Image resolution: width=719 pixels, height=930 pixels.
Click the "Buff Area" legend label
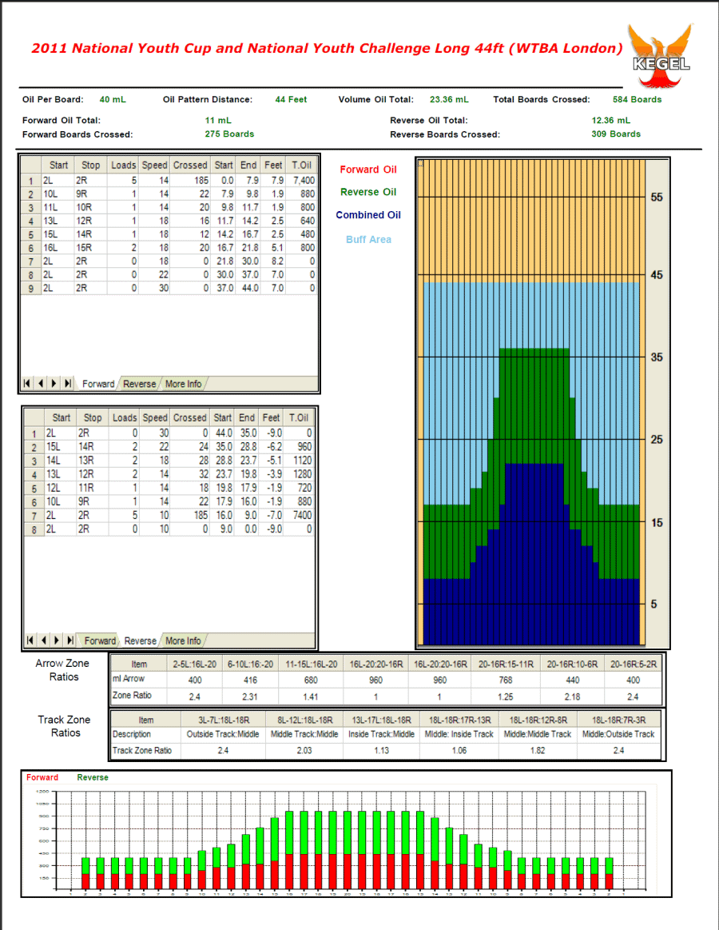coord(368,239)
